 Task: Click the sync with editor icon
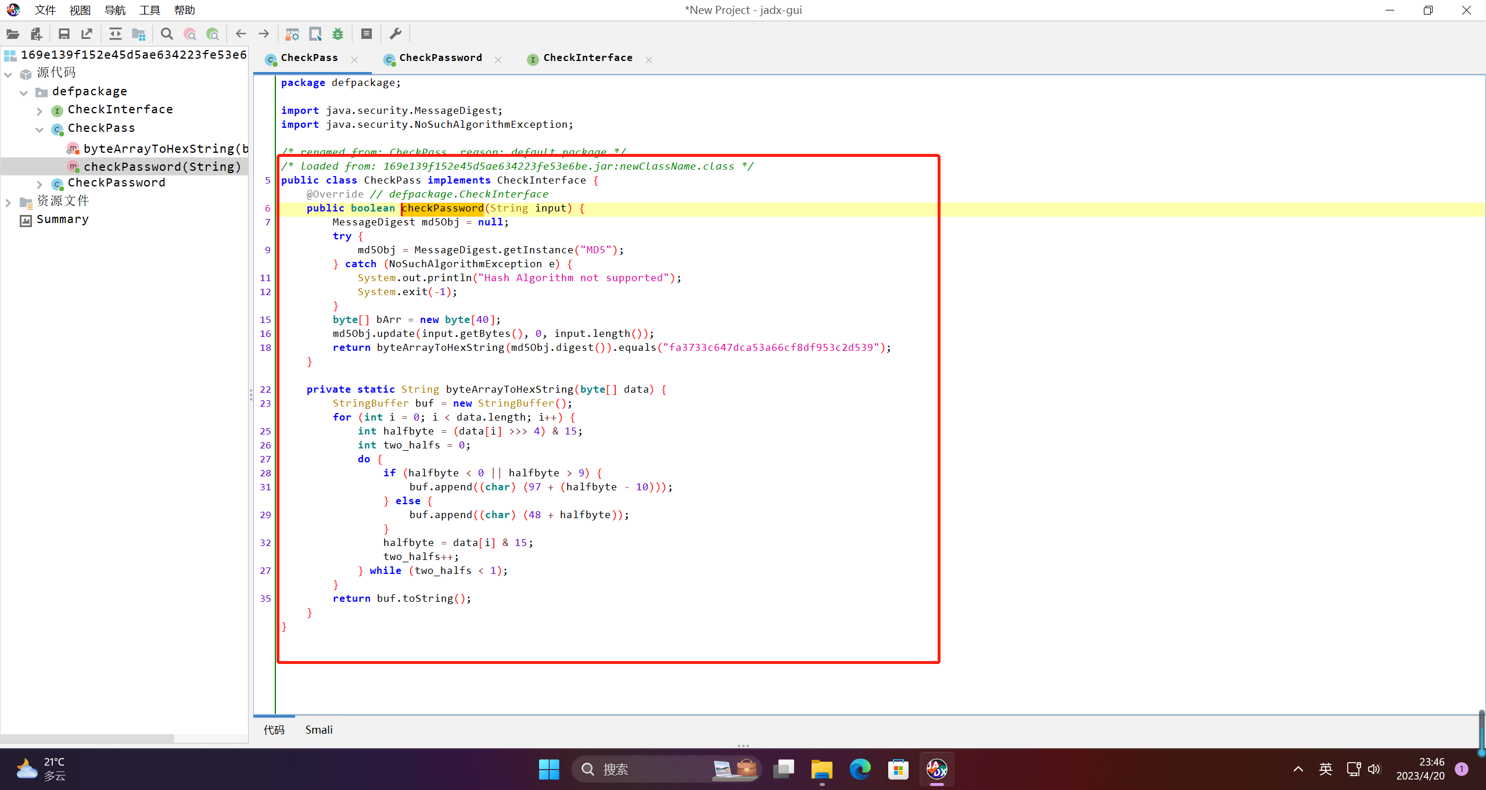tap(115, 34)
